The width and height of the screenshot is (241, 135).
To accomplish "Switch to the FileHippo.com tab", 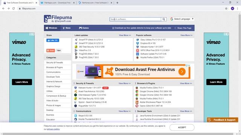I will tap(57, 3).
